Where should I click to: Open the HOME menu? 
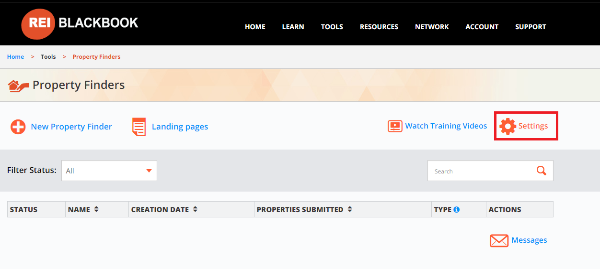coord(255,27)
